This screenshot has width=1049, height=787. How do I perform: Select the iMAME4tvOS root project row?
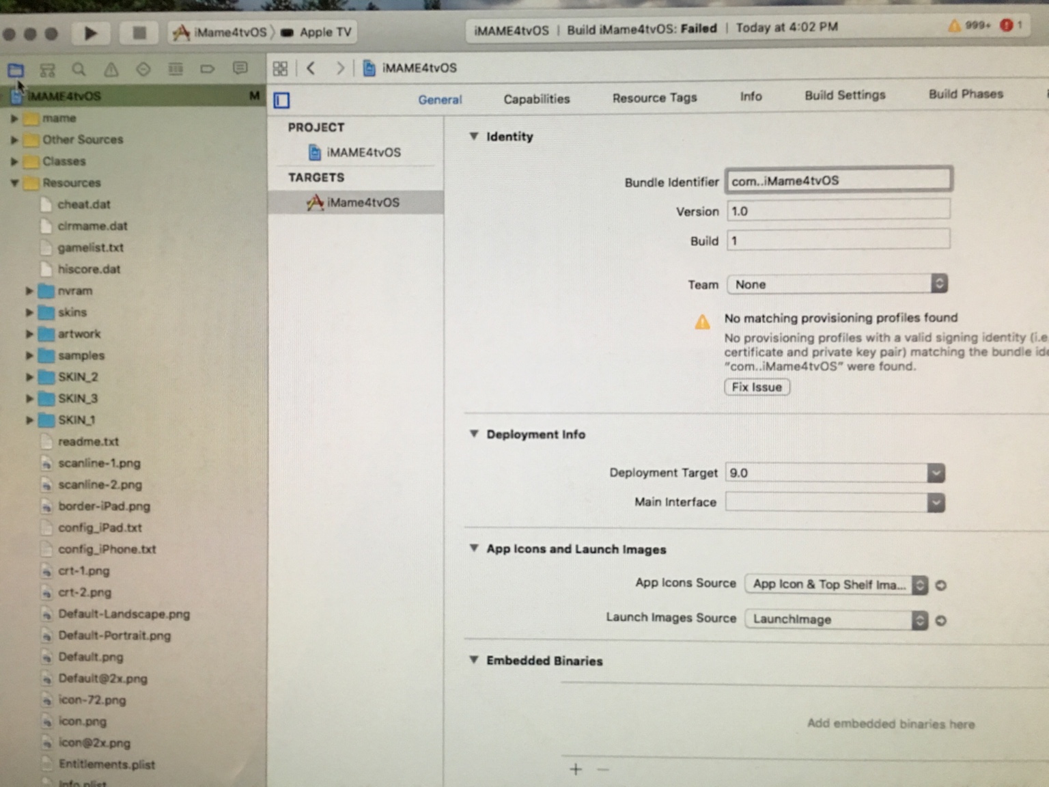tap(133, 96)
